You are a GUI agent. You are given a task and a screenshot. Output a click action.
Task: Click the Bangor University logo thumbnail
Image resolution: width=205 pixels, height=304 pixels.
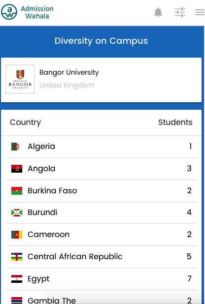(20, 79)
